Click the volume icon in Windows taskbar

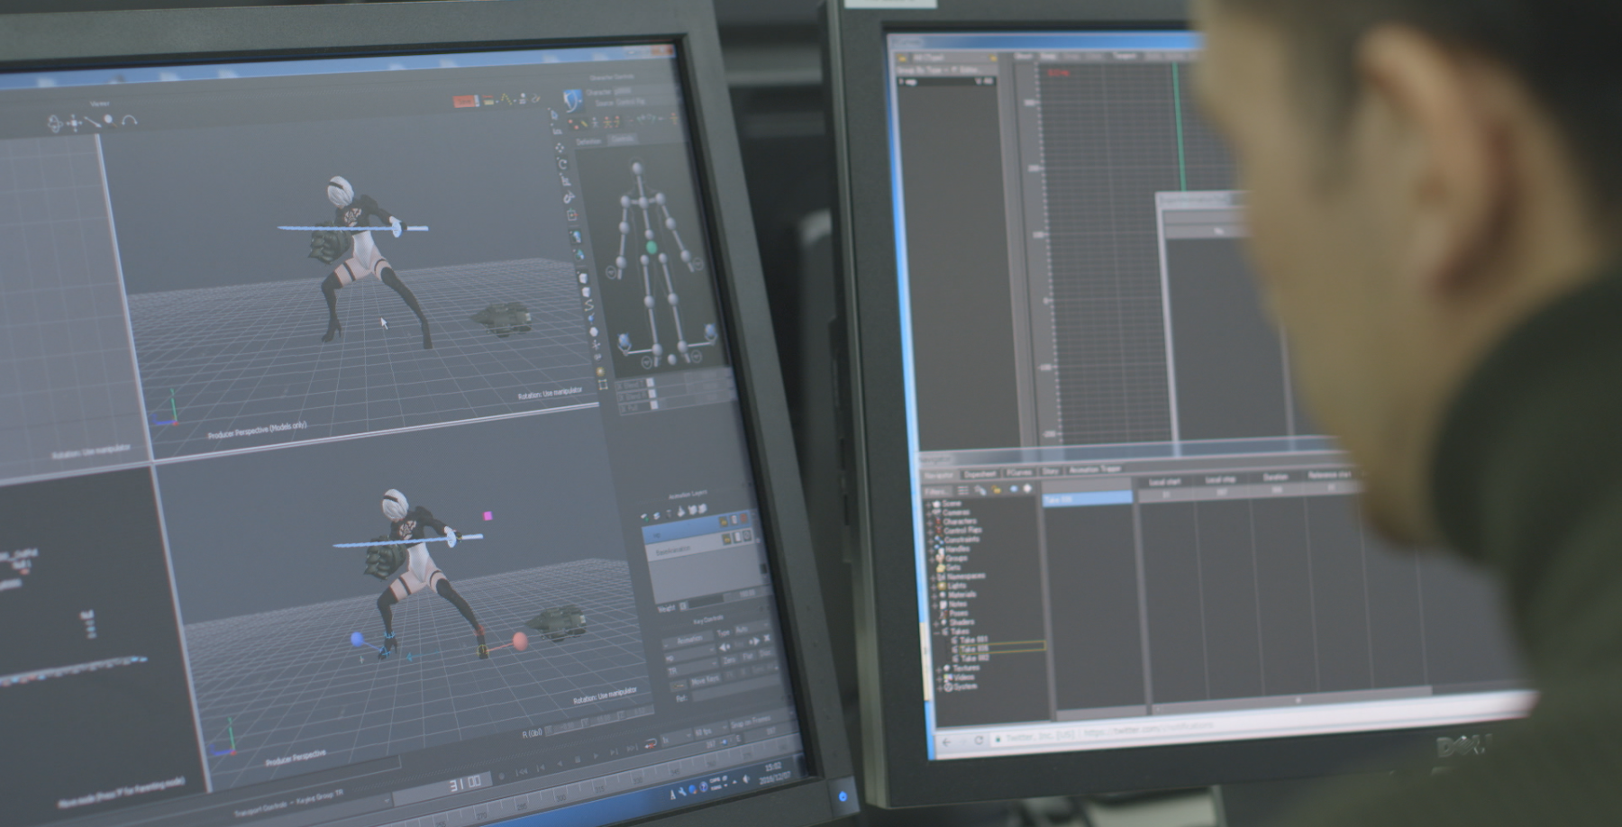[x=746, y=778]
